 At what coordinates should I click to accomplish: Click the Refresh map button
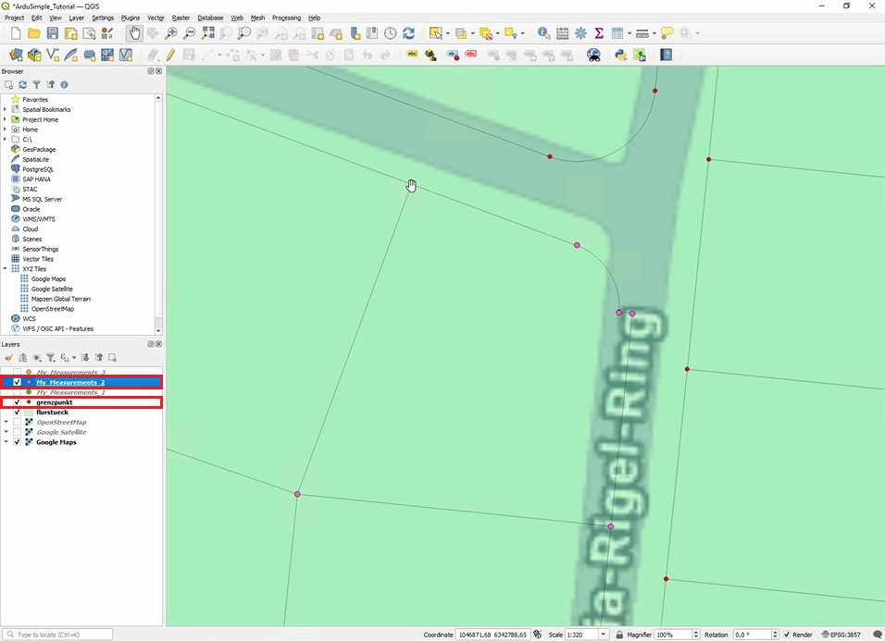[408, 33]
